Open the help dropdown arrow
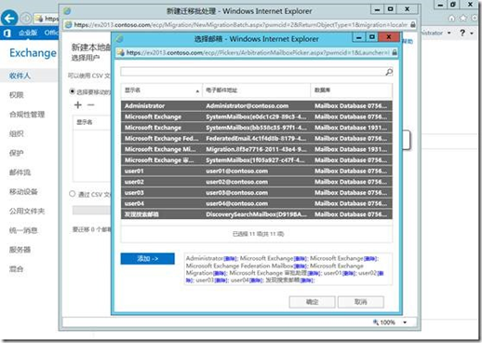Image resolution: width=482 pixels, height=343 pixels. click(x=472, y=33)
